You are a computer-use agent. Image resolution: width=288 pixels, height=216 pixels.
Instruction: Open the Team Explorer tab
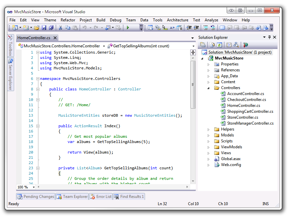72,197
